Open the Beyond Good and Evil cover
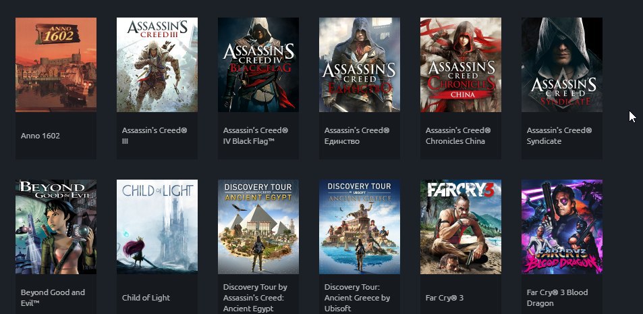The height and width of the screenshot is (314, 643). coord(56,227)
